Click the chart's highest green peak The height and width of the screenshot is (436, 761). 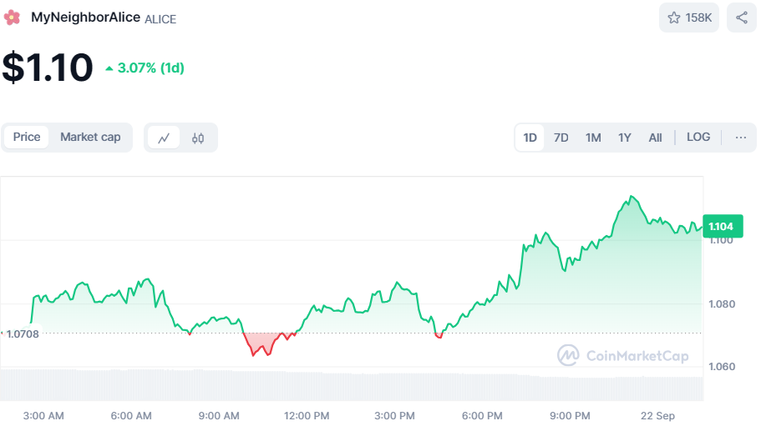[x=631, y=196]
